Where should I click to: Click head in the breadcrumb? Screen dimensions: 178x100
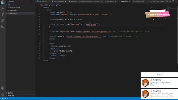60,5
